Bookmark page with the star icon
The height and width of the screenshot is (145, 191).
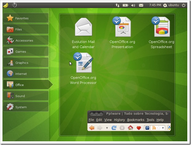[x=159, y=128]
